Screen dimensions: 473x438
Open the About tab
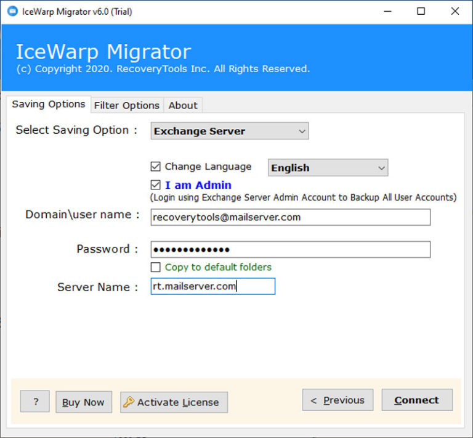pyautogui.click(x=183, y=105)
